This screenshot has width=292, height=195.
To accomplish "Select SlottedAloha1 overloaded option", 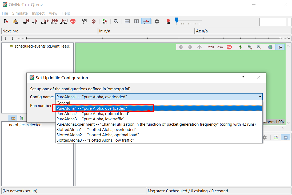I will (159, 129).
